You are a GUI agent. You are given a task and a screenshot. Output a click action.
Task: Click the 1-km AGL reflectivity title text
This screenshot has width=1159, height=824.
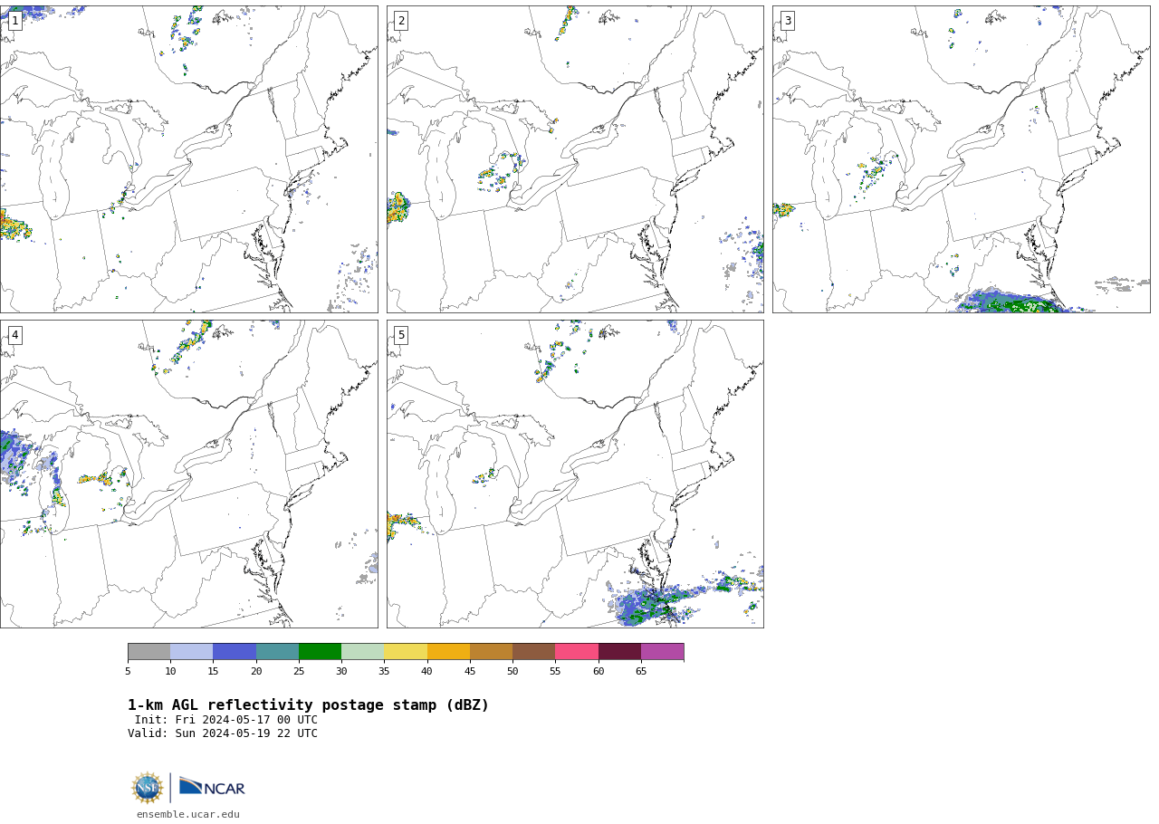[308, 705]
